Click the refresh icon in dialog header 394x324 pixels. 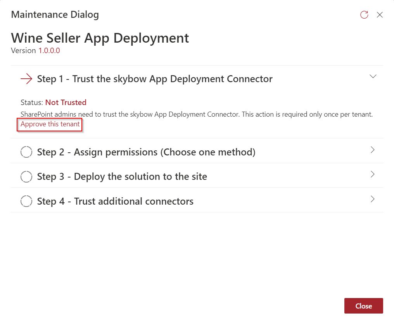pos(364,15)
